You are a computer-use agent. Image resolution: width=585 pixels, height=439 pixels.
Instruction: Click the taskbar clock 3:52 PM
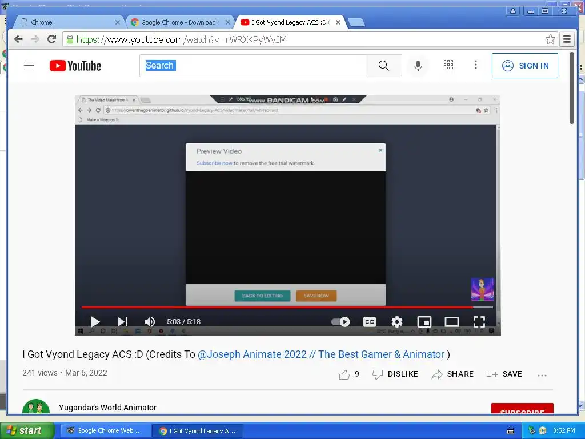(x=564, y=430)
